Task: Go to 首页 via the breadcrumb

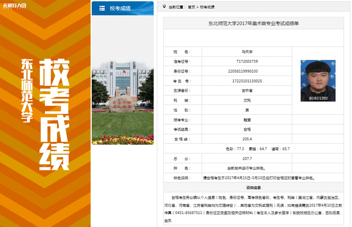Action: (192, 7)
